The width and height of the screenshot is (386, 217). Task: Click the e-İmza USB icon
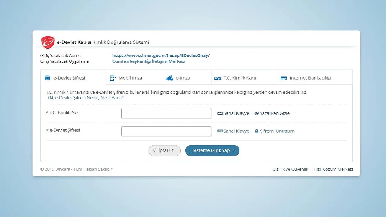tap(170, 78)
